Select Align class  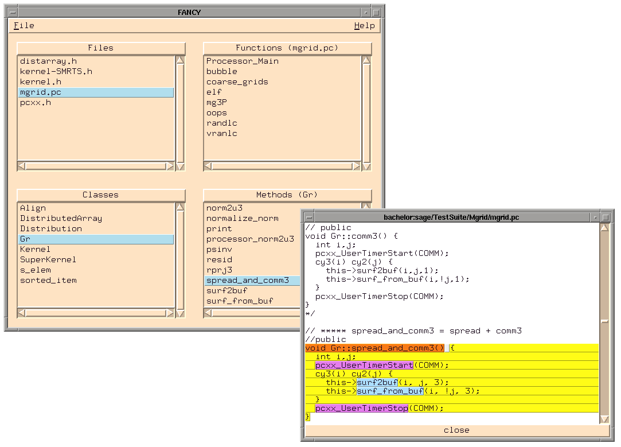pyautogui.click(x=96, y=208)
